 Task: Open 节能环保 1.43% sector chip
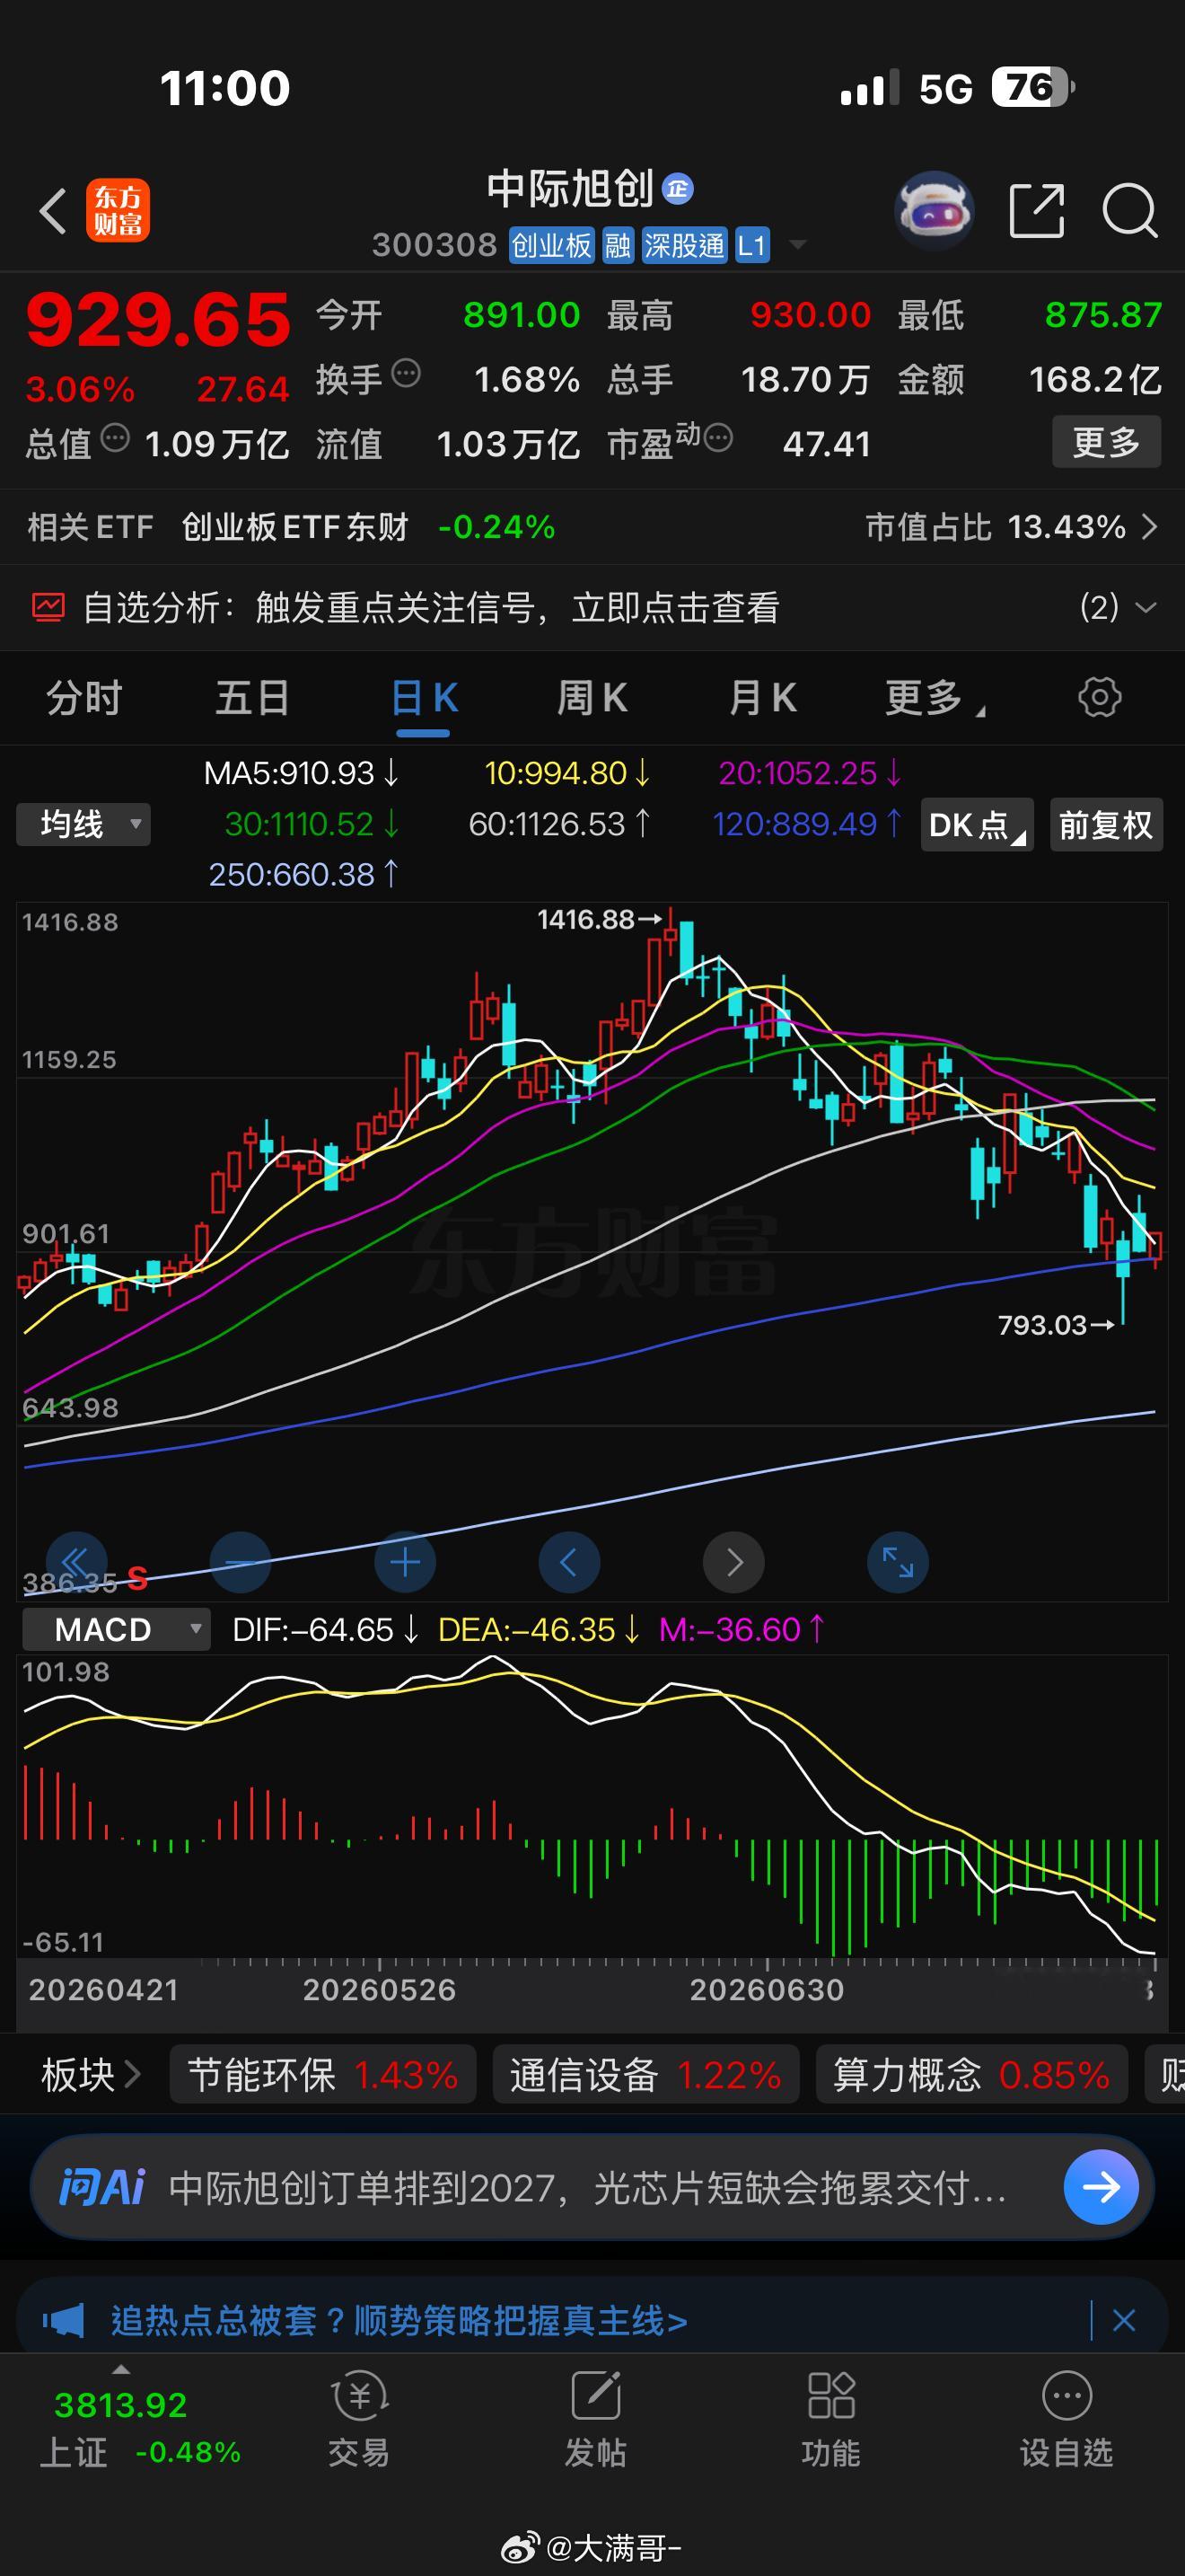(322, 2075)
